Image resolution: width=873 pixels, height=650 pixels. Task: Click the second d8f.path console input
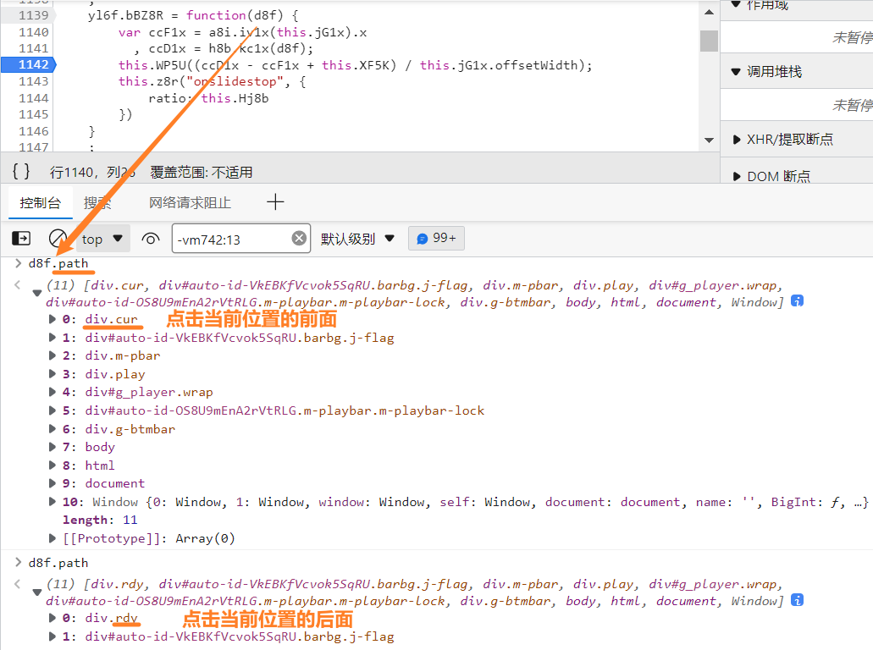[58, 563]
